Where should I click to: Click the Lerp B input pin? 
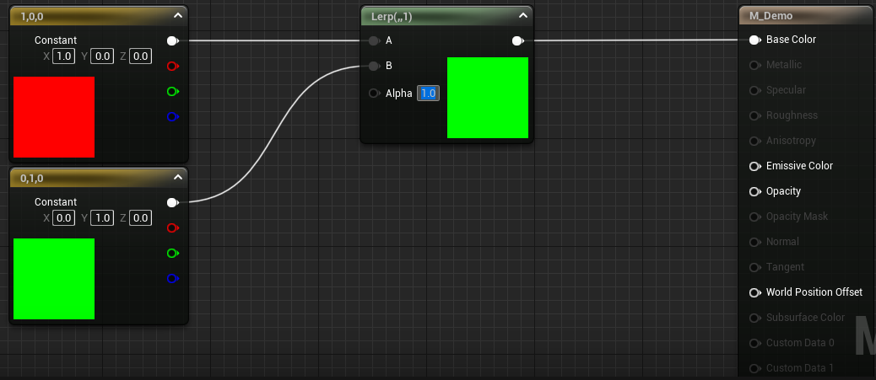pos(374,65)
